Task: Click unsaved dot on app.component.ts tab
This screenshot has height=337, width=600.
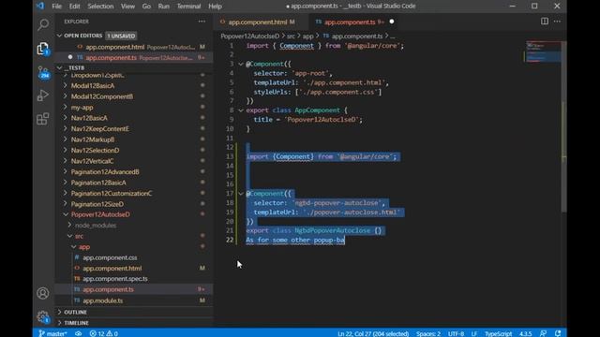Action: (x=392, y=22)
